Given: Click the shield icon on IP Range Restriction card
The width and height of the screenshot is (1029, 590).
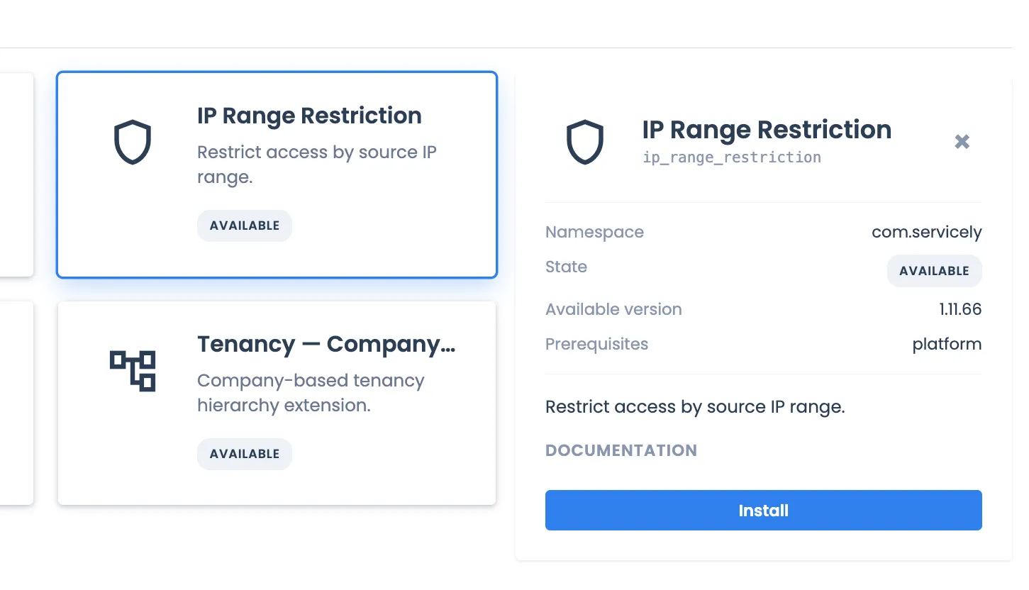Looking at the screenshot, I should point(133,142).
